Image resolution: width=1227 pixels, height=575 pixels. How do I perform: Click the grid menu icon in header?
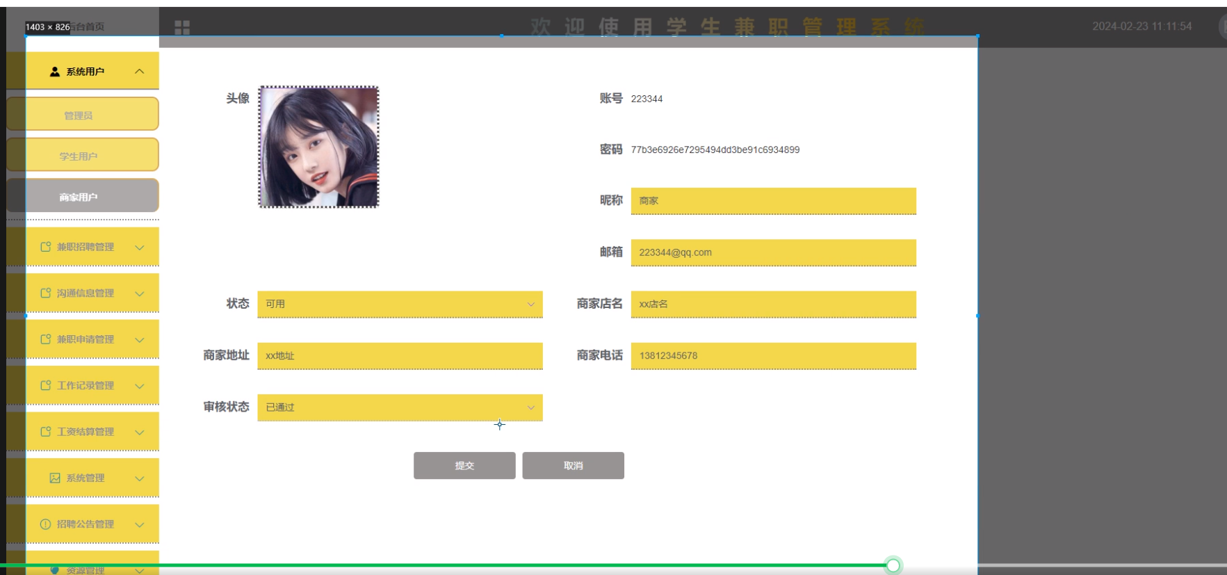pyautogui.click(x=182, y=27)
